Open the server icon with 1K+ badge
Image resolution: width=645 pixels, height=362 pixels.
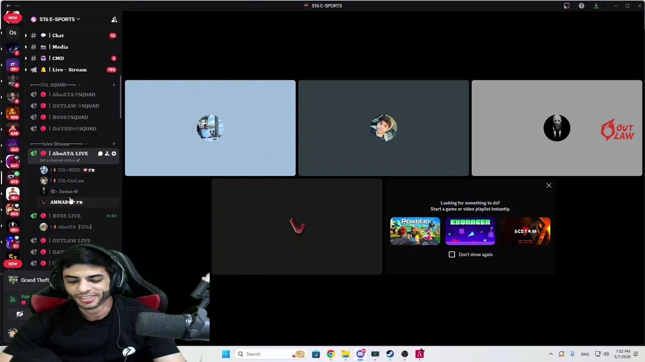pyautogui.click(x=13, y=194)
